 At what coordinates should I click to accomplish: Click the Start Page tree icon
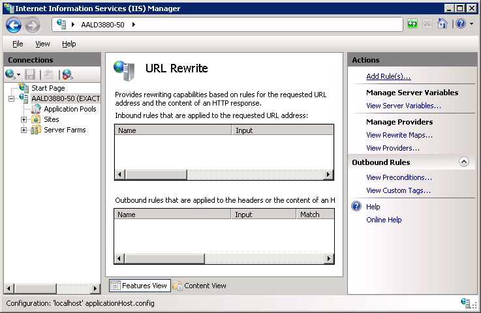(x=24, y=87)
